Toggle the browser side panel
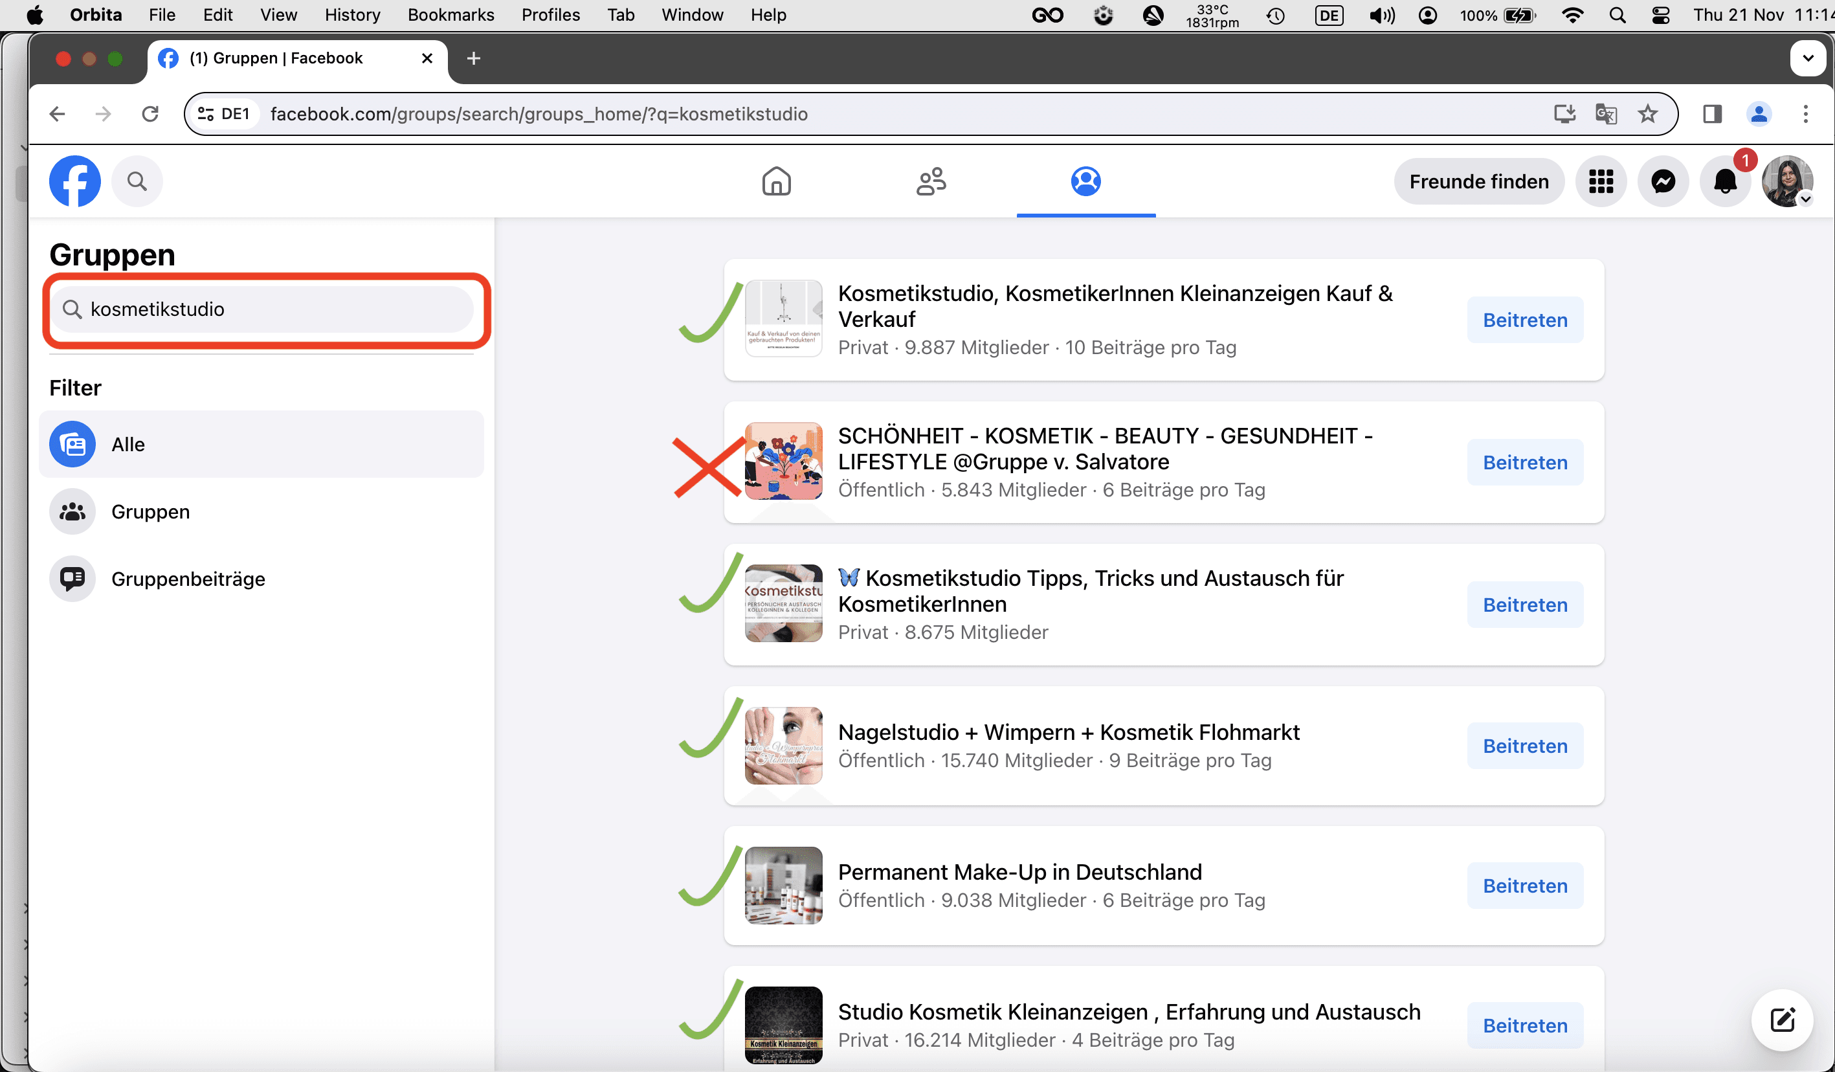The image size is (1835, 1072). [1712, 114]
